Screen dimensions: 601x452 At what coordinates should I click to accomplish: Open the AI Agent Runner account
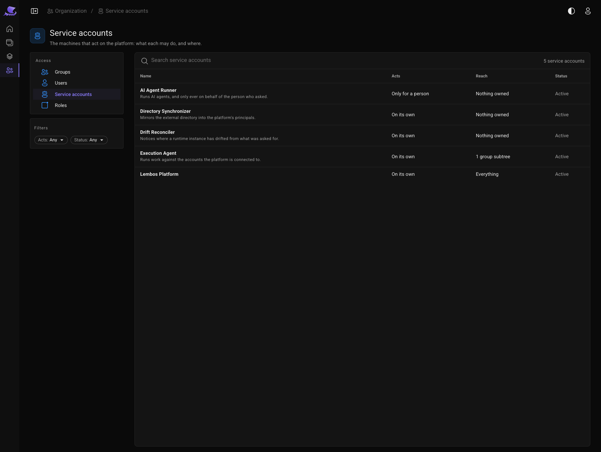pos(362,94)
